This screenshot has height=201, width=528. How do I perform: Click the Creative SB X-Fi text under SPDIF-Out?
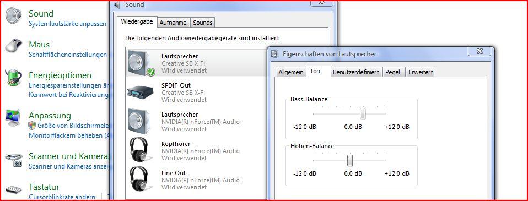click(183, 93)
